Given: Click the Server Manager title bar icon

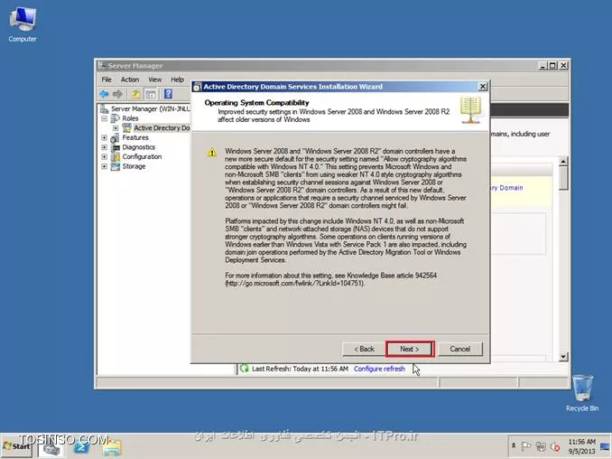Looking at the screenshot, I should pyautogui.click(x=102, y=65).
